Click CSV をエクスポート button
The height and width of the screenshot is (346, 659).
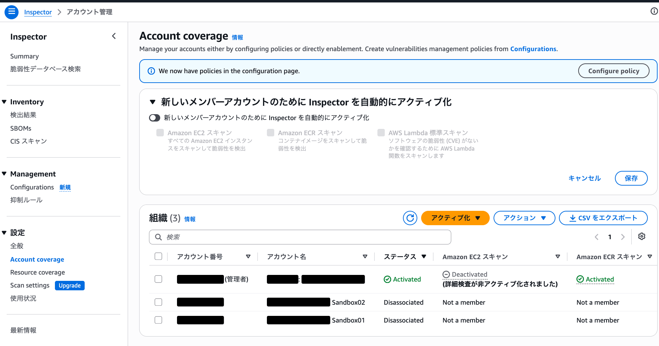coord(603,218)
